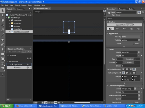Browse for Source image ellipsis button
145x108 pixels.
point(139,89)
